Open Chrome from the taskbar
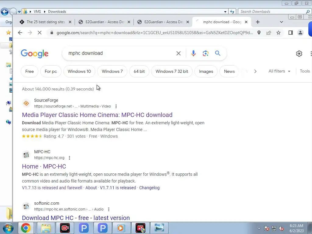The image size is (312, 234). point(26,228)
